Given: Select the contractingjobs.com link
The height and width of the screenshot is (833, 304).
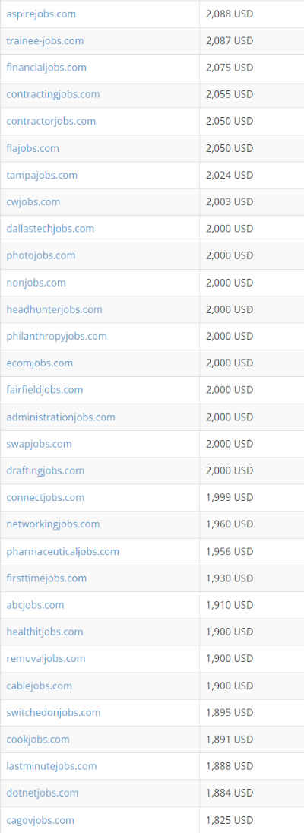Looking at the screenshot, I should [x=52, y=94].
